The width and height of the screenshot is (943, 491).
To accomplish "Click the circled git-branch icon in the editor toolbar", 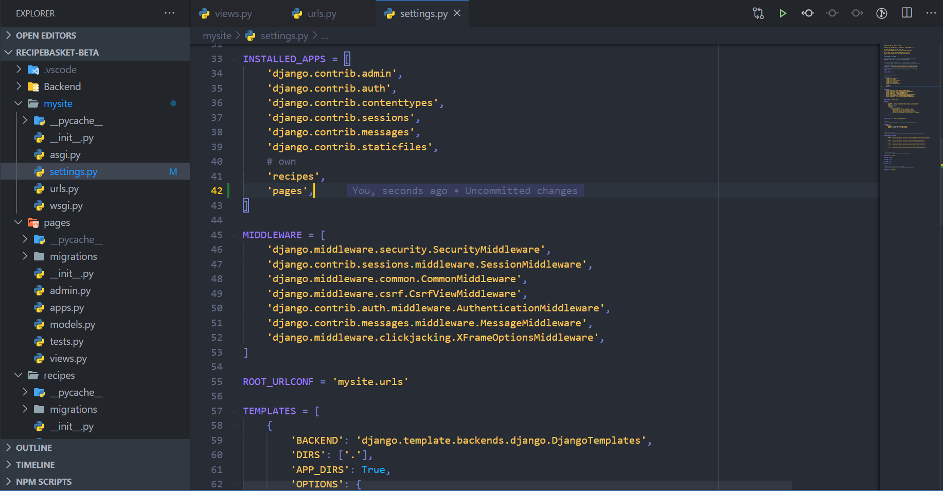I will tap(882, 13).
